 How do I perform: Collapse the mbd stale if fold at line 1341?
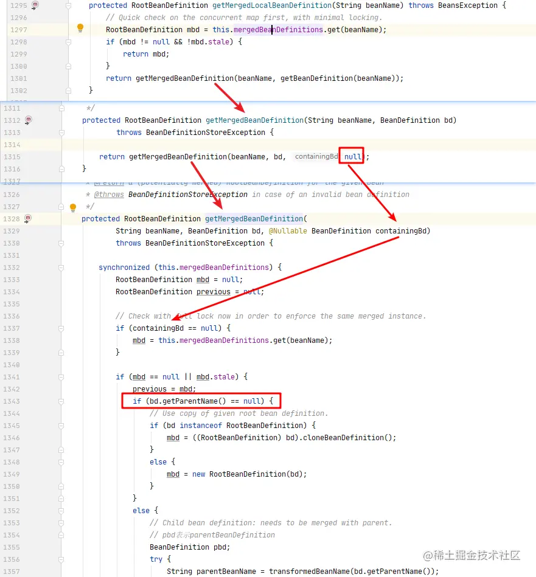pyautogui.click(x=61, y=377)
